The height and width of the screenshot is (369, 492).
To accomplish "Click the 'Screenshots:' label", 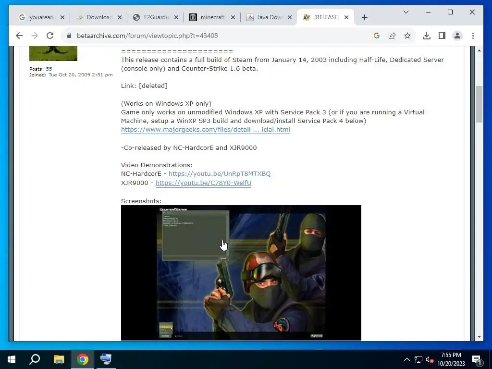I will coord(141,201).
